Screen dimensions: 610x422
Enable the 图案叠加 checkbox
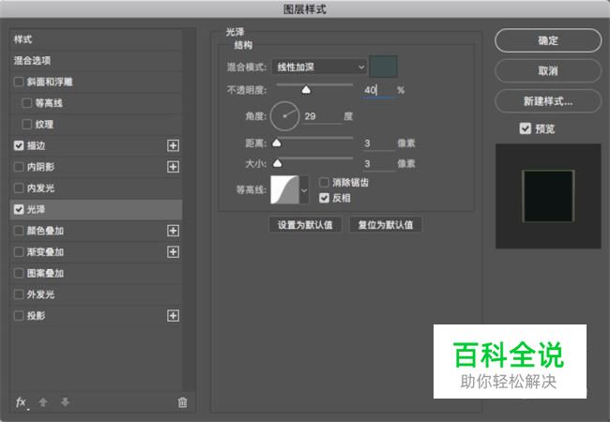[19, 273]
